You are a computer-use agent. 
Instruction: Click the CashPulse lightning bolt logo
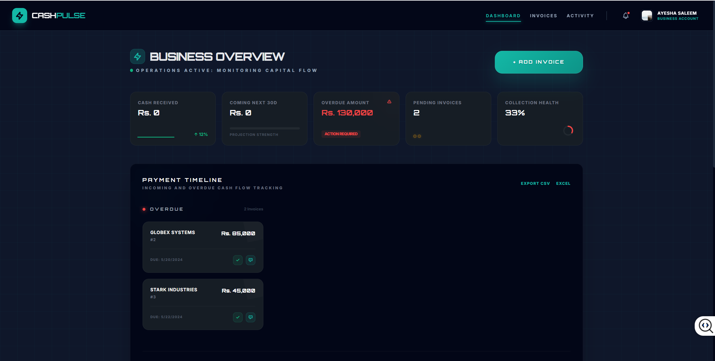click(x=19, y=16)
